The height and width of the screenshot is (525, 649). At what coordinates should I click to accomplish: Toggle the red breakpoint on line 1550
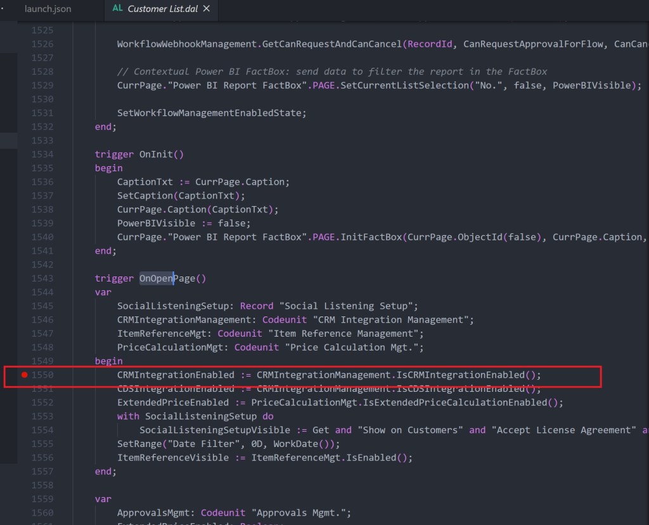[24, 374]
